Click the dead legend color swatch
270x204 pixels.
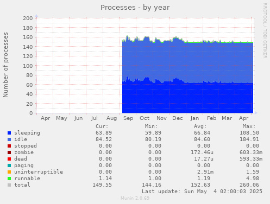click(9, 159)
